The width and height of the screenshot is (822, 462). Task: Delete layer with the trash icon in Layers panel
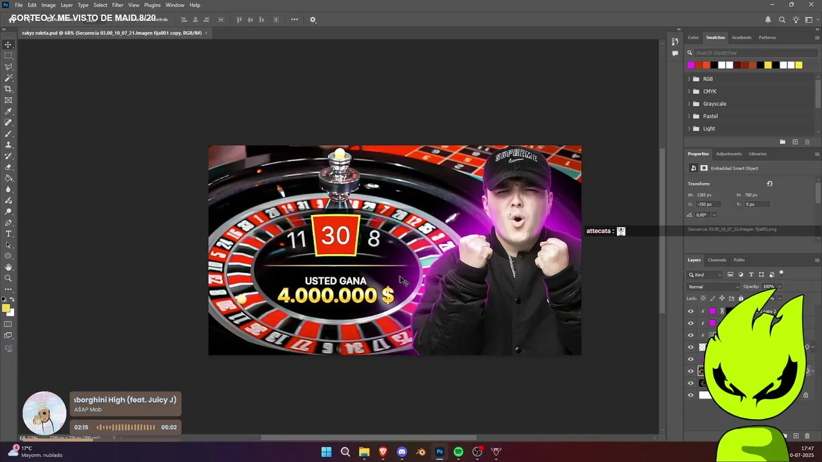click(x=808, y=436)
